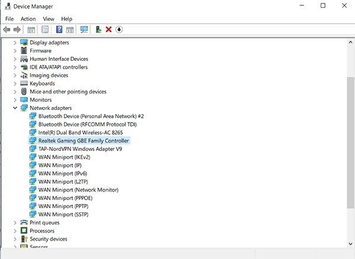
Task: Click the vertical scrollbar thumb
Action: click(350, 142)
